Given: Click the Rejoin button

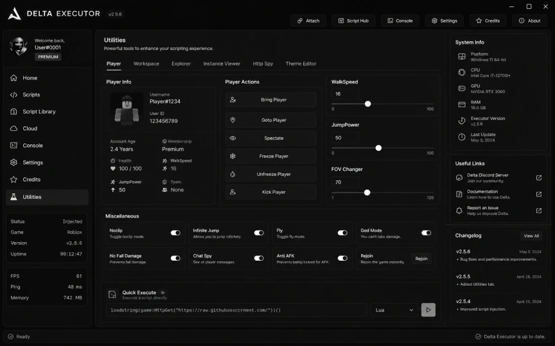Looking at the screenshot, I should pos(421,259).
